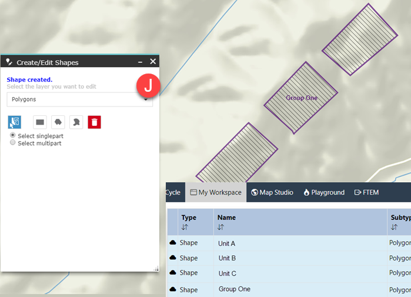The image size is (411, 297).
Task: Activate the select shape tool
Action: click(14, 122)
